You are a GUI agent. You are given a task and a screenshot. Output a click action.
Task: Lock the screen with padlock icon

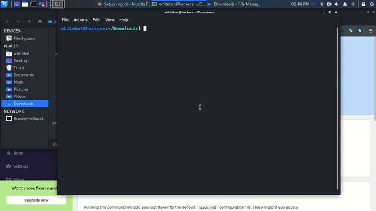coord(364,4)
